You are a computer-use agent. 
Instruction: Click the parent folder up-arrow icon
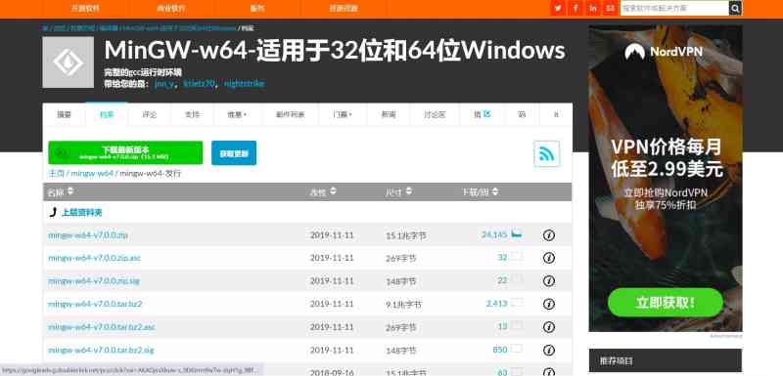click(53, 213)
